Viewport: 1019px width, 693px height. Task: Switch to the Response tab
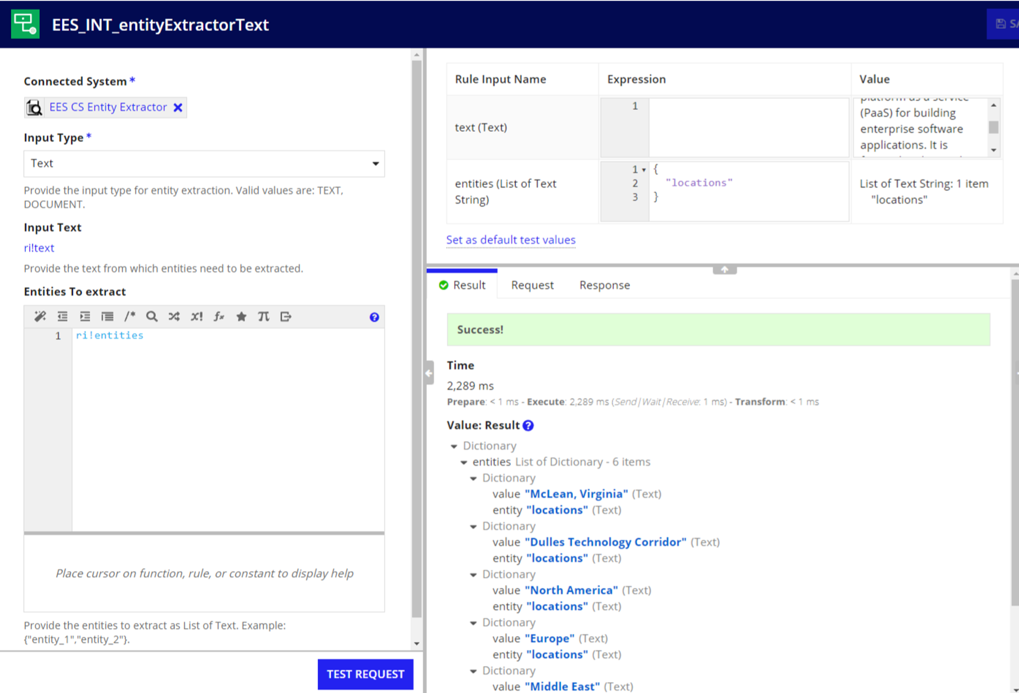(x=605, y=285)
